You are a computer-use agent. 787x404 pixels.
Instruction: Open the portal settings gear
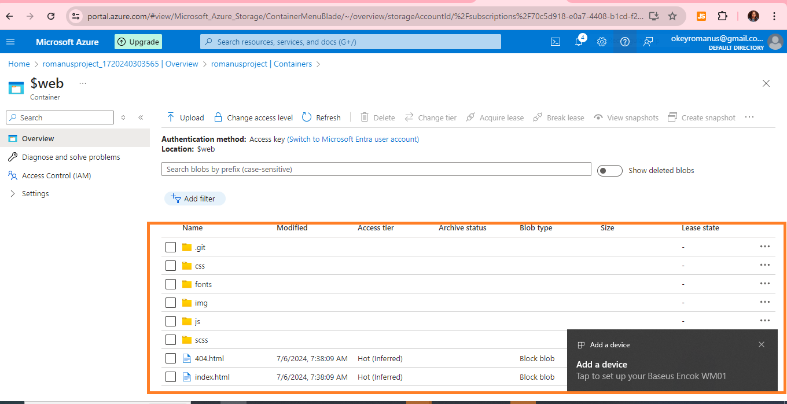click(602, 42)
